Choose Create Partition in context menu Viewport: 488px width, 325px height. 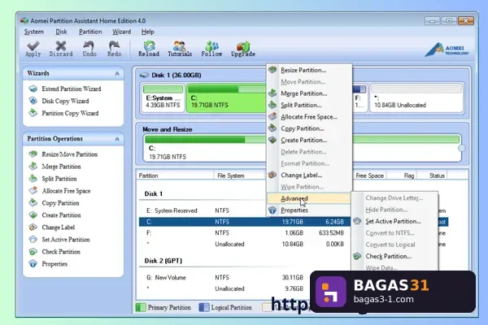[309, 141]
